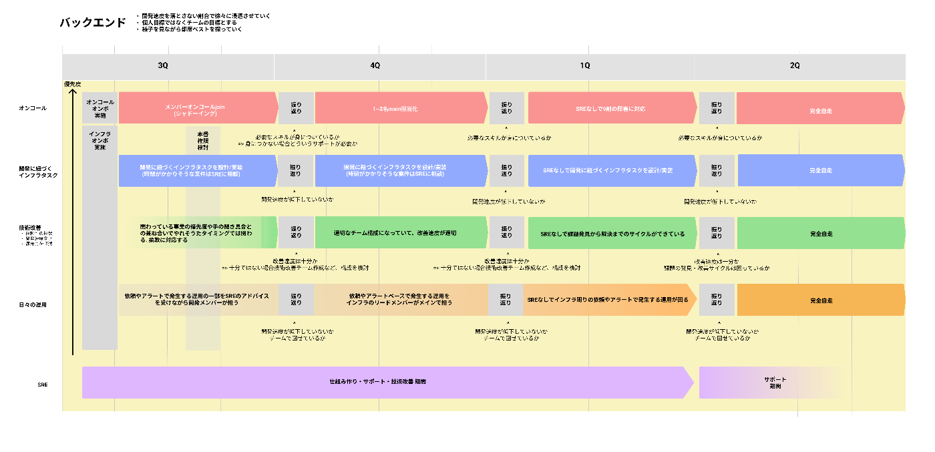Select the green 完全自走 block
The height and width of the screenshot is (452, 935).
[x=821, y=232]
